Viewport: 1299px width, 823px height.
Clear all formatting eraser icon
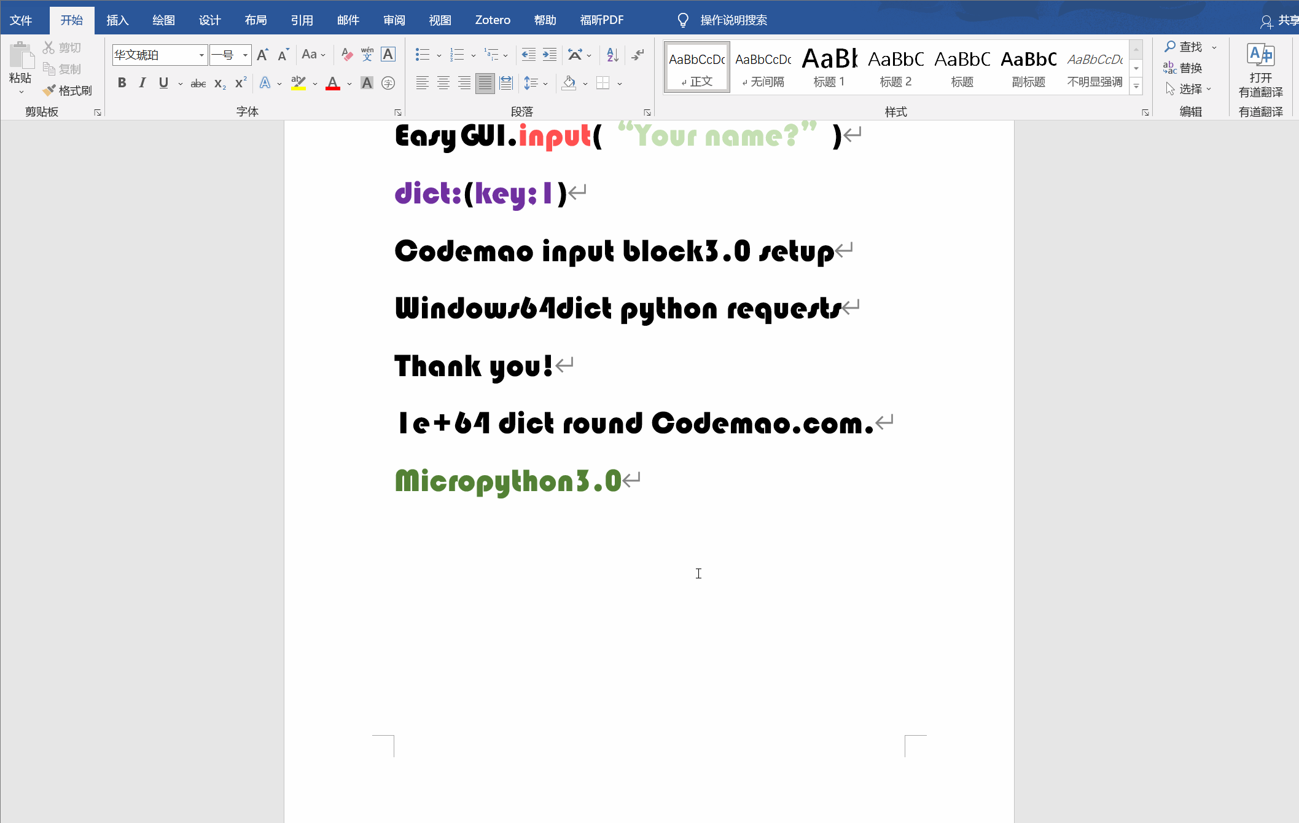pyautogui.click(x=347, y=55)
